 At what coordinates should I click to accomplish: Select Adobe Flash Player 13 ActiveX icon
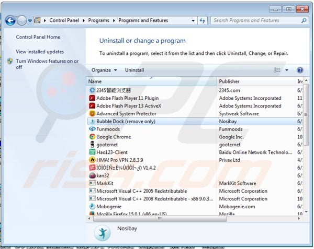click(92, 106)
